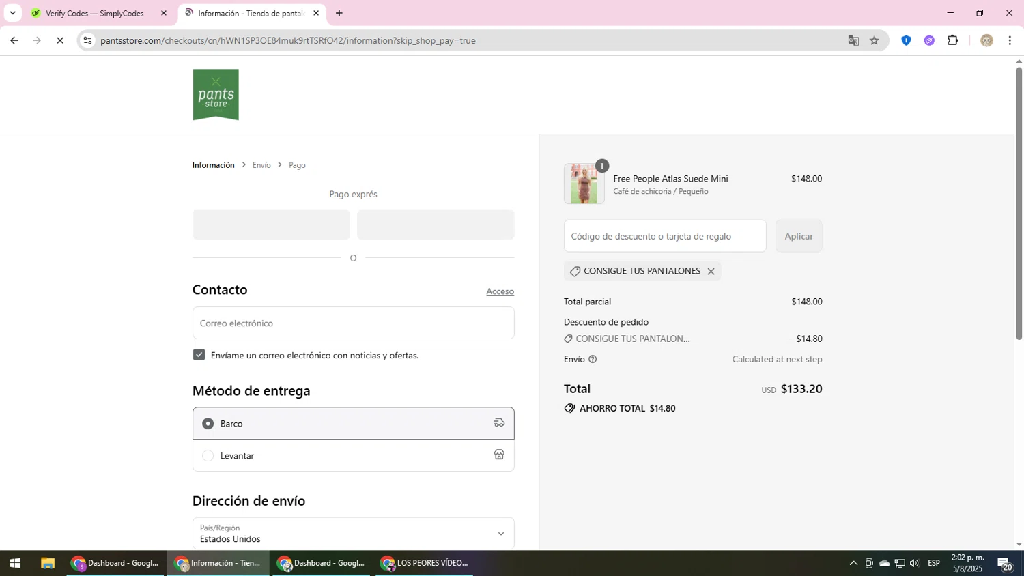Click the delivery truck icon in Barco row
Image resolution: width=1024 pixels, height=576 pixels.
point(499,423)
